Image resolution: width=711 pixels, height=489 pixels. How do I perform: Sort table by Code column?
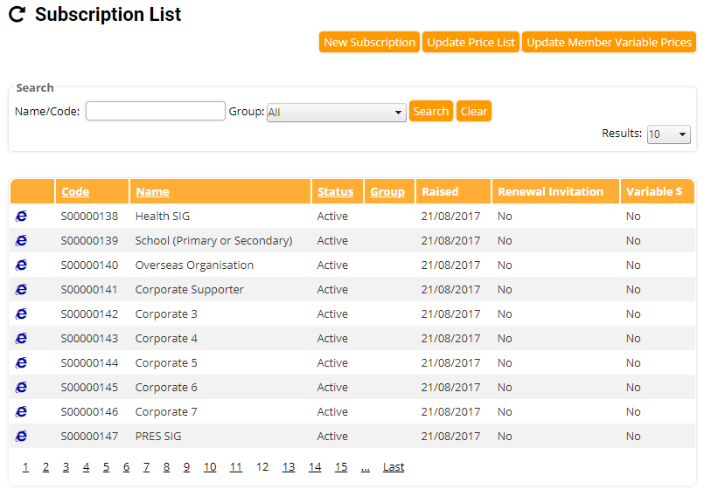75,191
